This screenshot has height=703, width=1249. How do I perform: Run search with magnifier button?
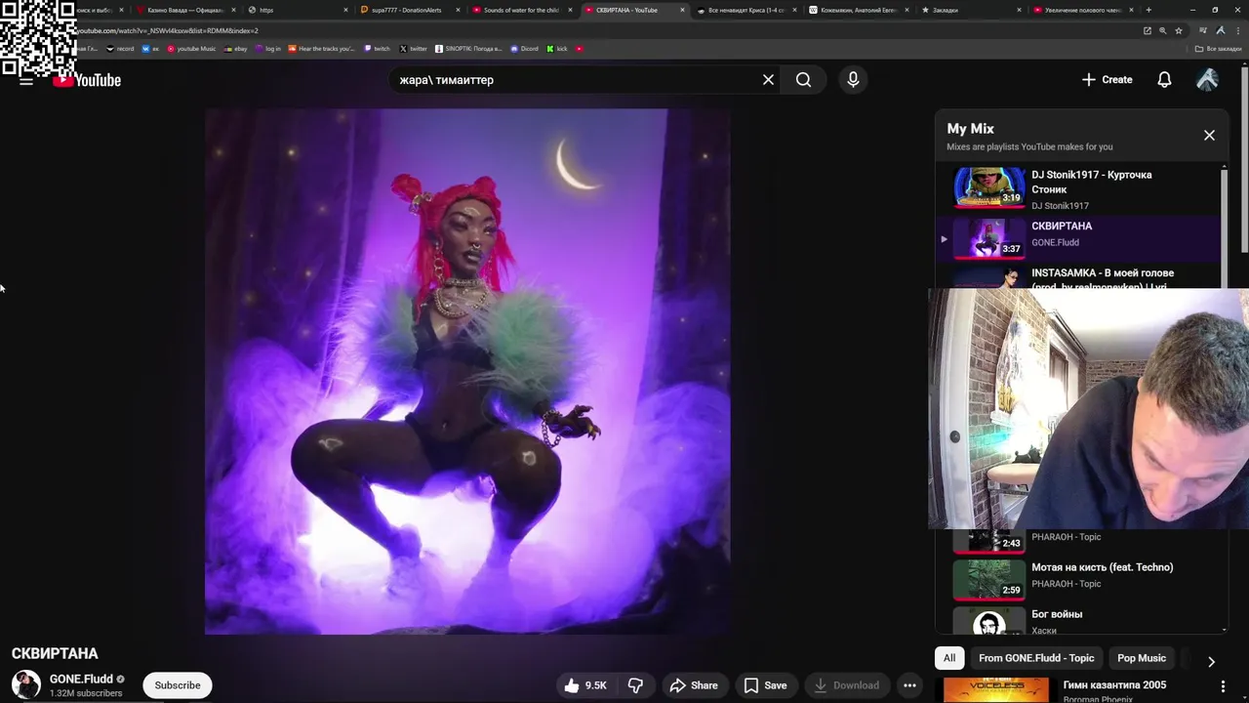803,80
